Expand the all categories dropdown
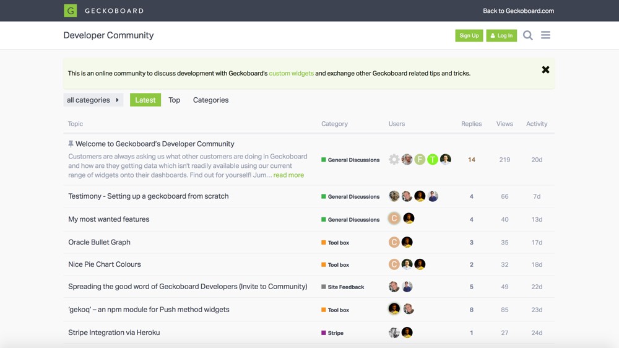This screenshot has width=619, height=348. (x=93, y=100)
